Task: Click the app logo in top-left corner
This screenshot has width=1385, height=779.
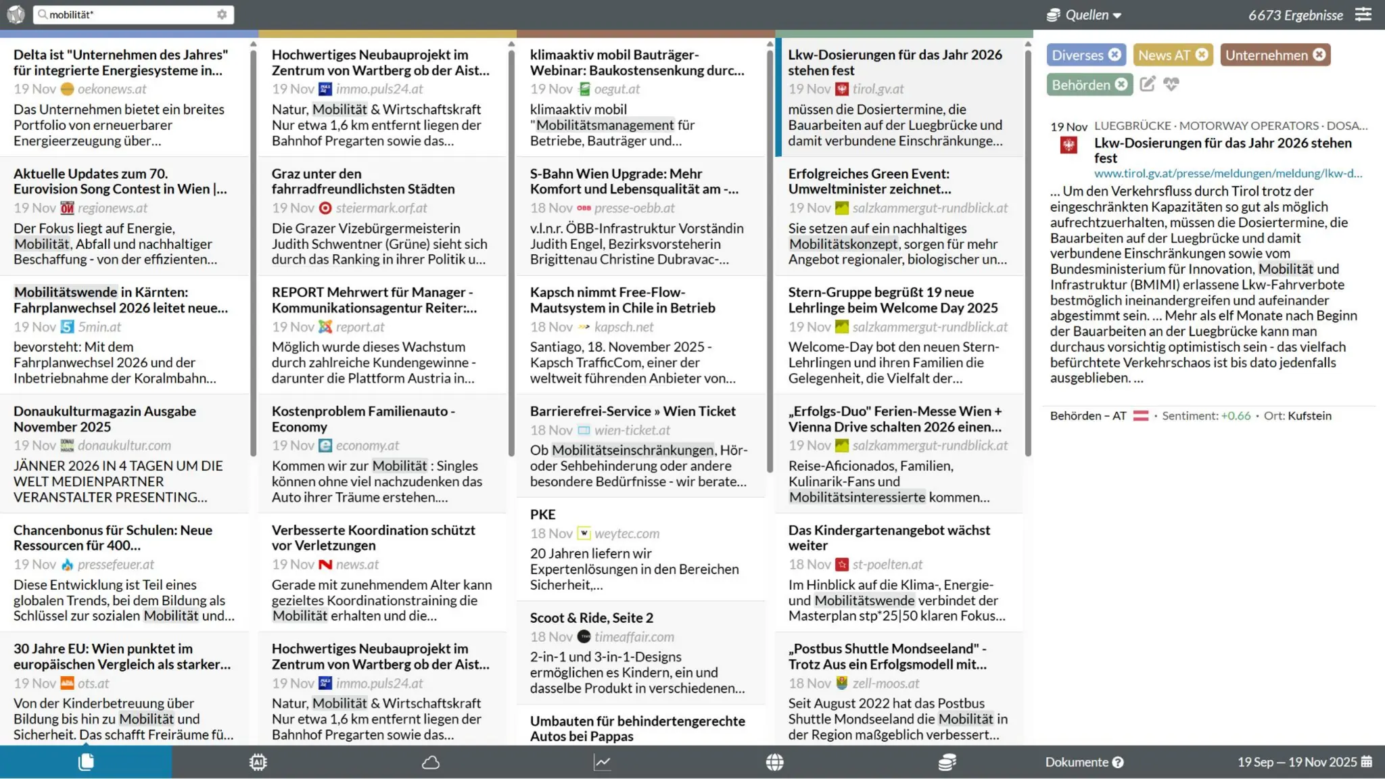Action: tap(16, 14)
